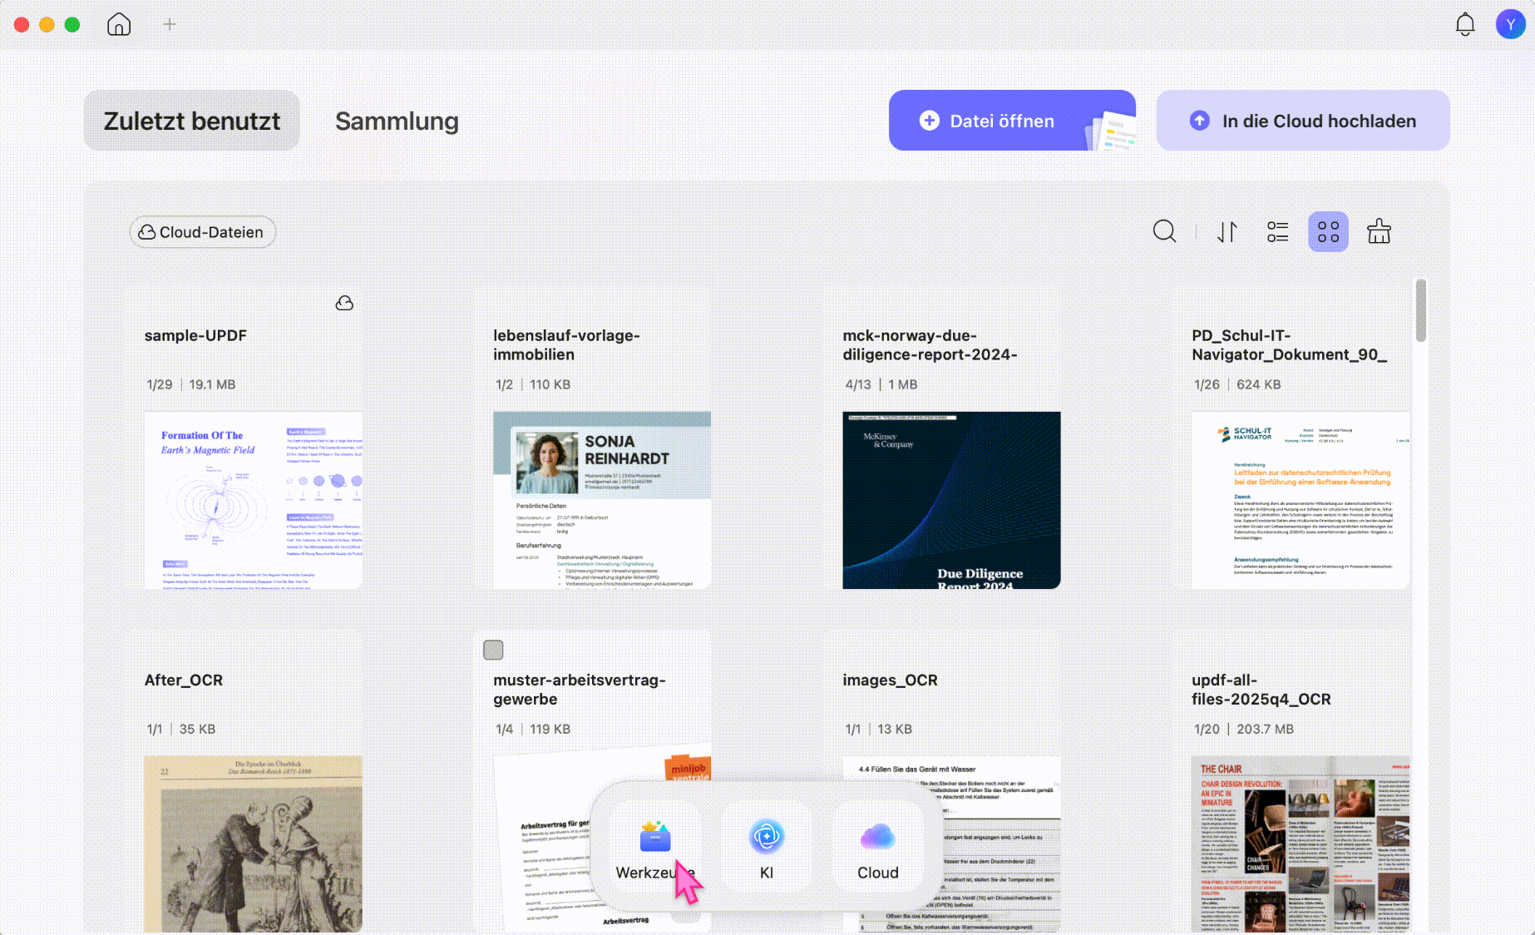The image size is (1535, 935).
Task: Switch to grid thumbnail view
Action: pyautogui.click(x=1328, y=231)
